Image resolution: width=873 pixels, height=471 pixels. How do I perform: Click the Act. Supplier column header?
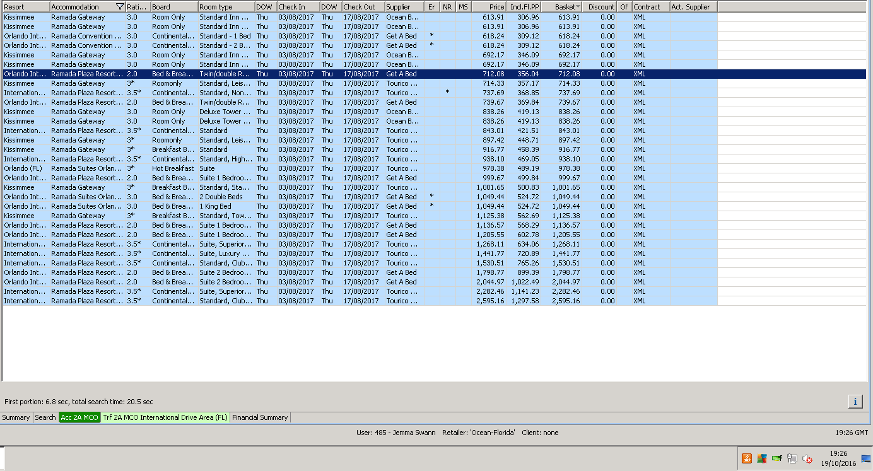(x=693, y=7)
